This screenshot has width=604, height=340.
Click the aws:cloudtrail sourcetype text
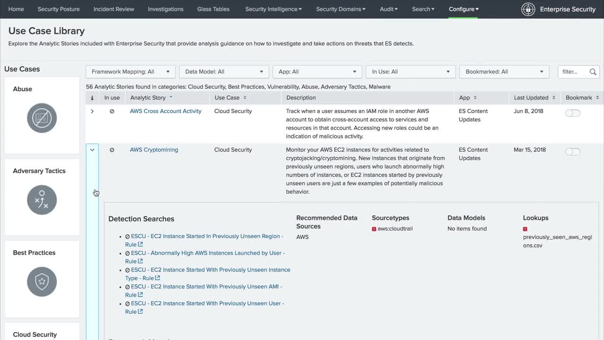[395, 229]
